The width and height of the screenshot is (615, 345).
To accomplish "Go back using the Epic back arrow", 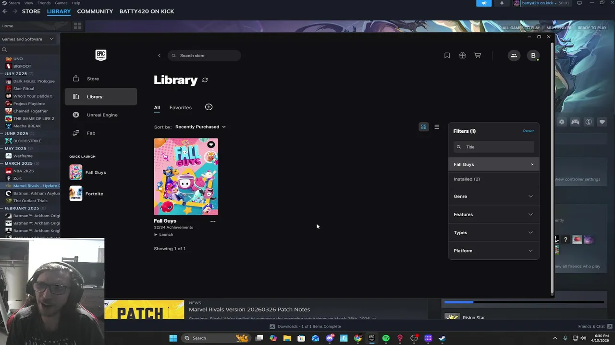I will tap(159, 56).
